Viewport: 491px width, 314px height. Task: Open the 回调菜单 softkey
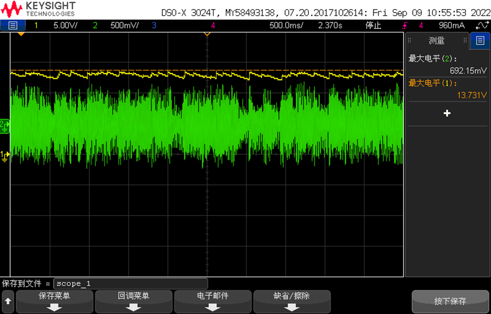click(x=134, y=302)
